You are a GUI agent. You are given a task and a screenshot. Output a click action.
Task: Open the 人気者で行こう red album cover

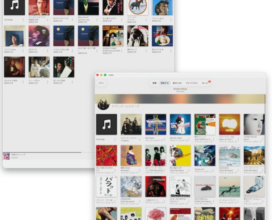coord(155,186)
